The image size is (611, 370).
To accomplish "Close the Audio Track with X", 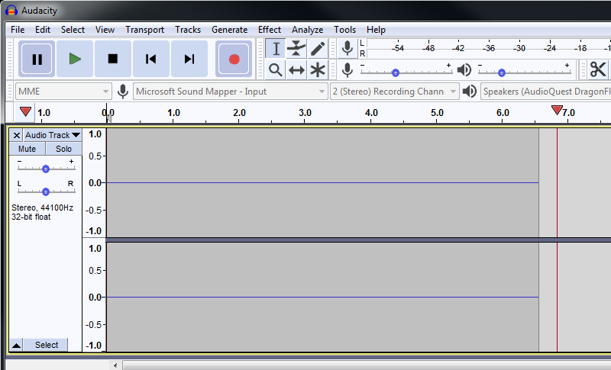I will 16,135.
